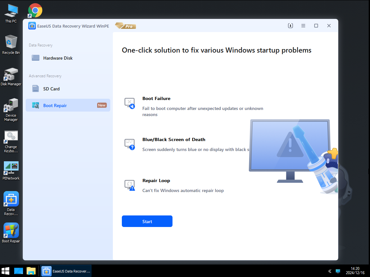Click the Pro edition badge

pyautogui.click(x=126, y=26)
